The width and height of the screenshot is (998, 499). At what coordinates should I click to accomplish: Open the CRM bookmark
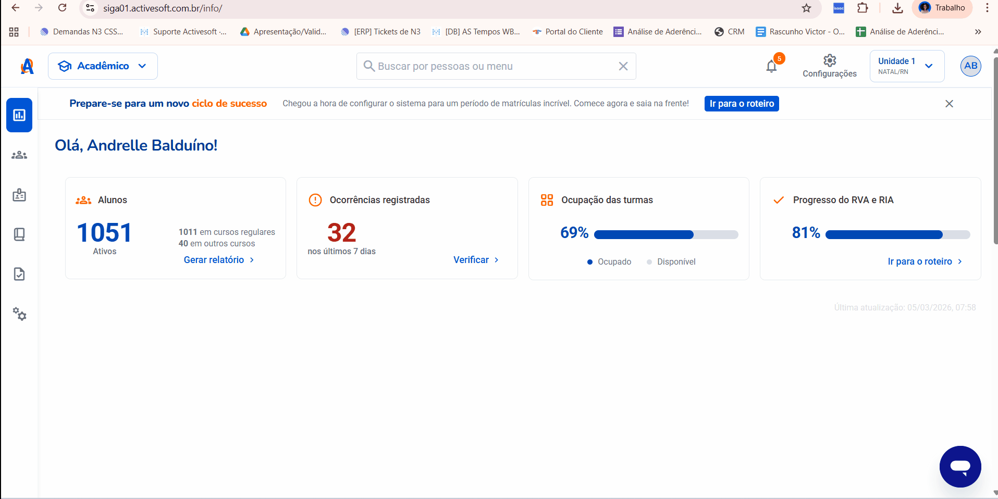(729, 32)
